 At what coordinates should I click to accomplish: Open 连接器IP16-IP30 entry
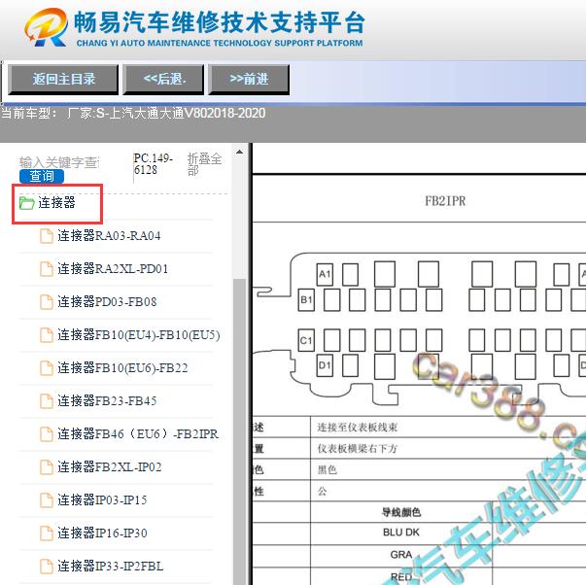(x=102, y=533)
